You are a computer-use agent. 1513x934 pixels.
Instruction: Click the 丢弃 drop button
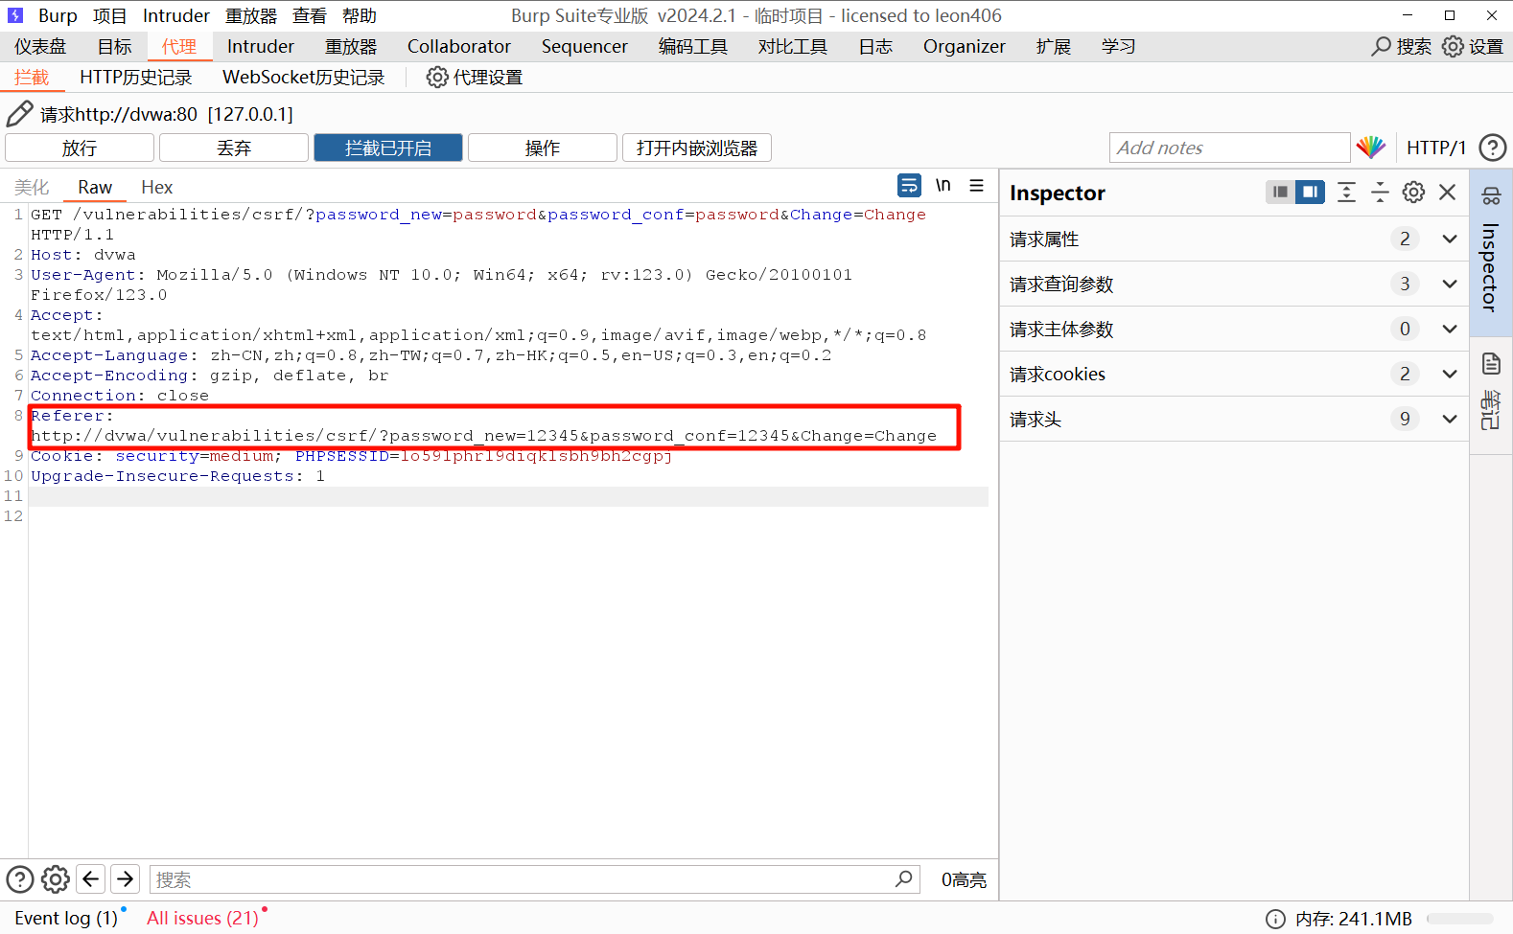[234, 148]
